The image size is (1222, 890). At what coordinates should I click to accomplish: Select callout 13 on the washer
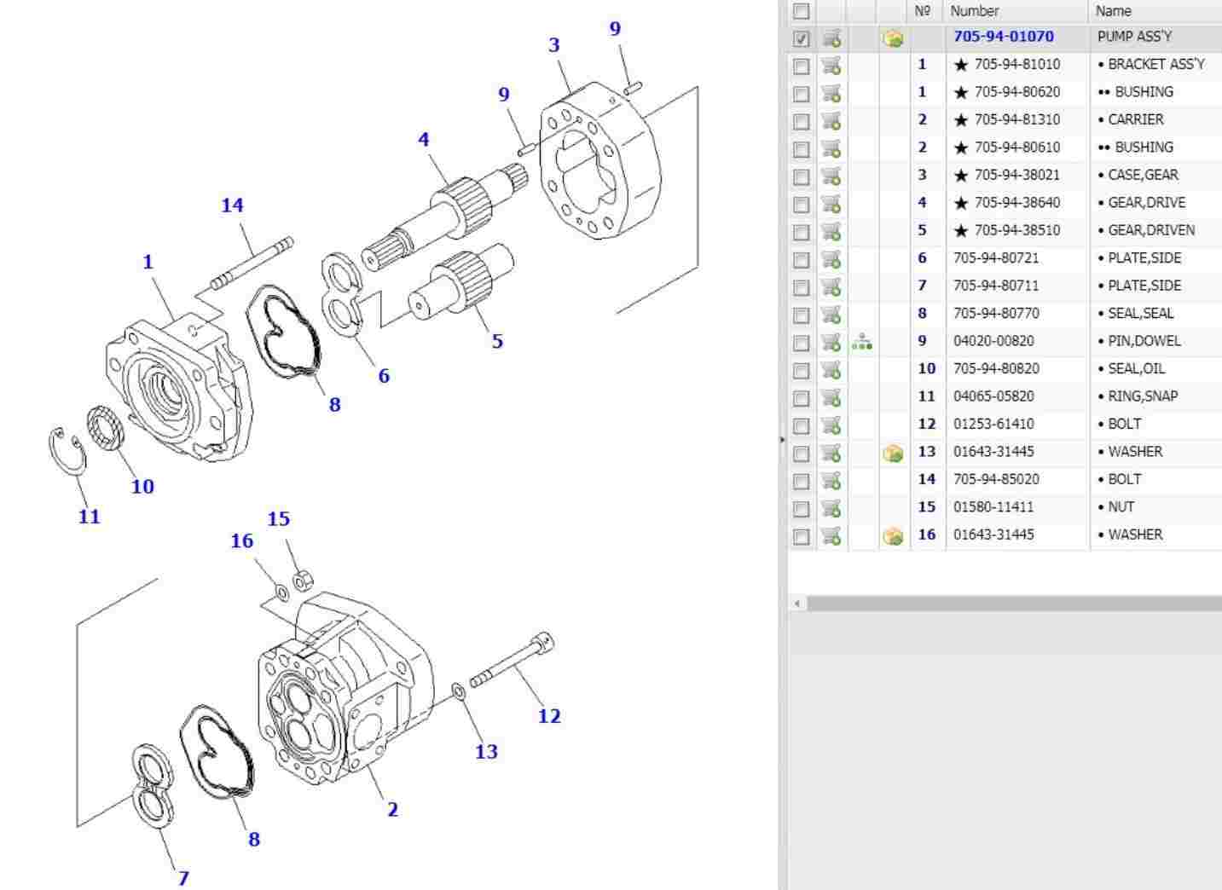[486, 752]
